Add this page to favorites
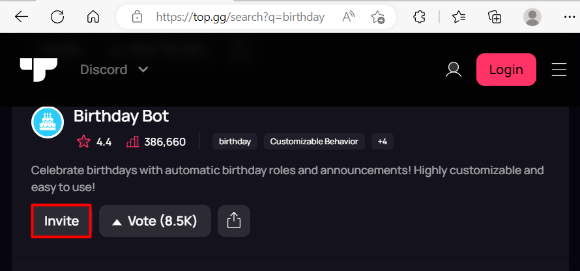The height and width of the screenshot is (271, 580). 378,17
